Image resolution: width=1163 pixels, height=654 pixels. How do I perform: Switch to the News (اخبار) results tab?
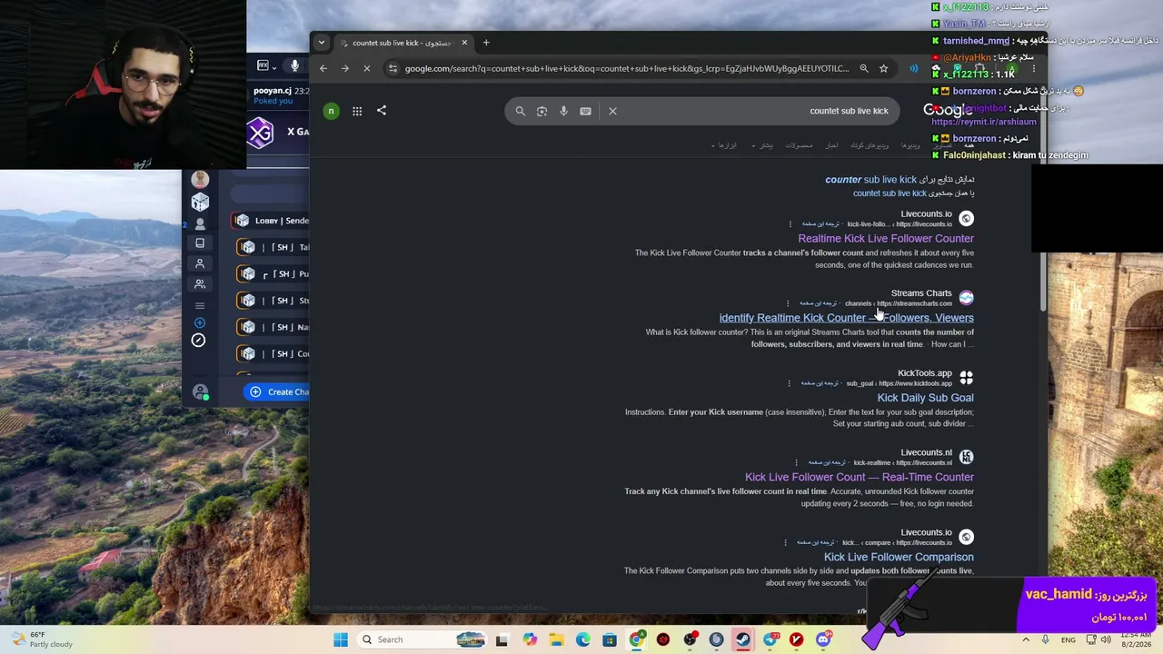pyautogui.click(x=832, y=145)
